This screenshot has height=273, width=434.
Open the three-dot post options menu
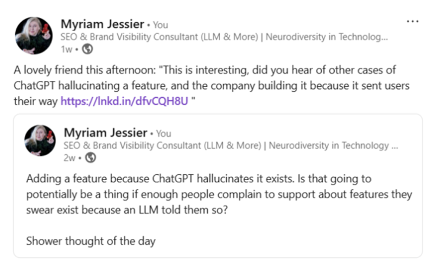point(412,21)
